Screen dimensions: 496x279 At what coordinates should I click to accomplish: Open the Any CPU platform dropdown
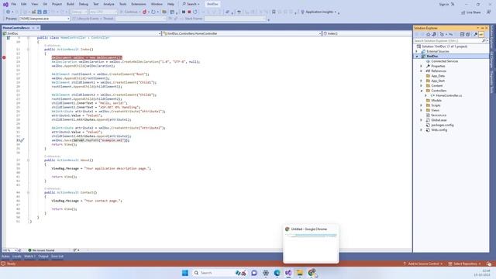pyautogui.click(x=103, y=12)
